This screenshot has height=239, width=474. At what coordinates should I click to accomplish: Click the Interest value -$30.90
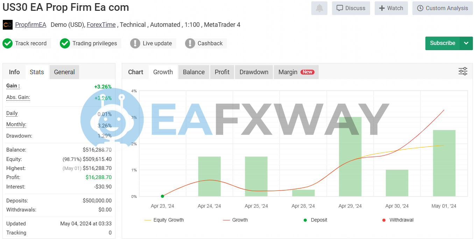[x=103, y=187]
